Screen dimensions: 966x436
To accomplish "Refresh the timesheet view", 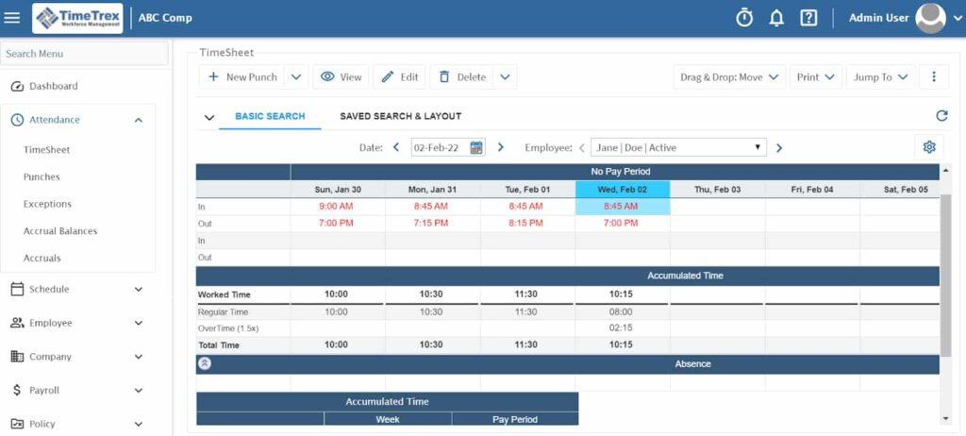I will [941, 116].
